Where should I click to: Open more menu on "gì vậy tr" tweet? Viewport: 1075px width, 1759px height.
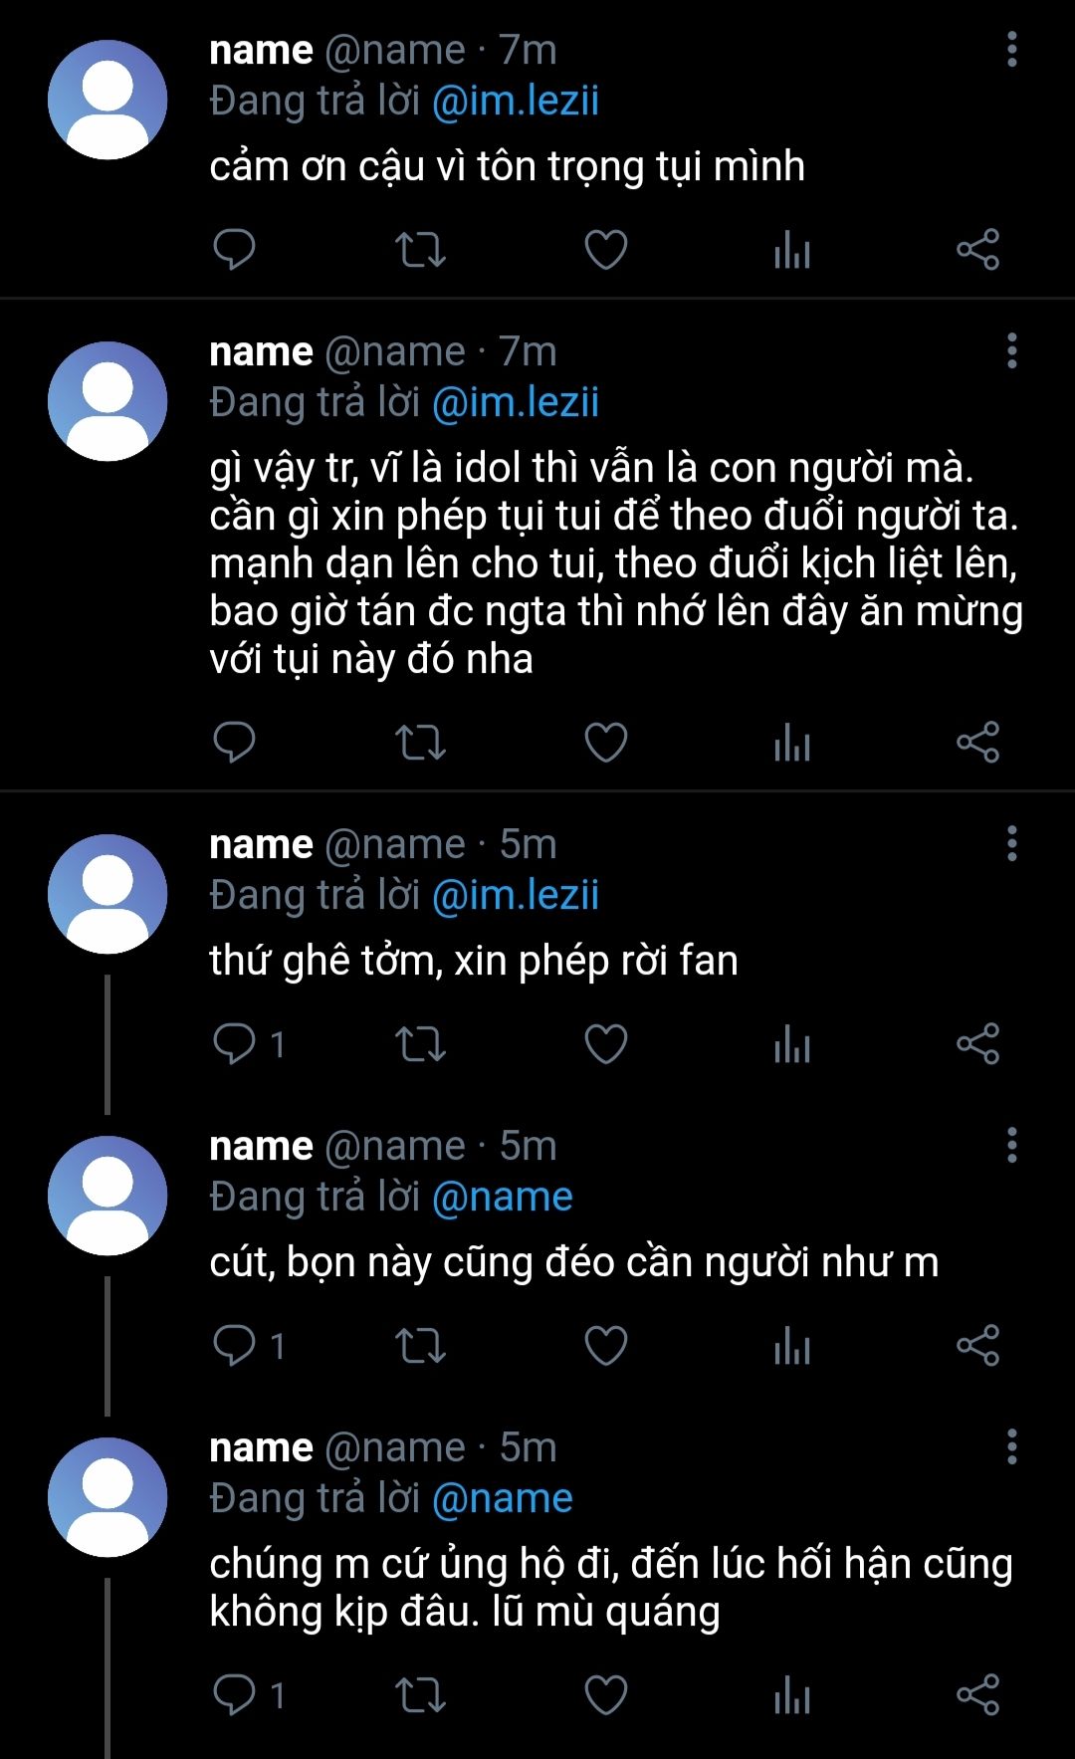[x=1011, y=351]
